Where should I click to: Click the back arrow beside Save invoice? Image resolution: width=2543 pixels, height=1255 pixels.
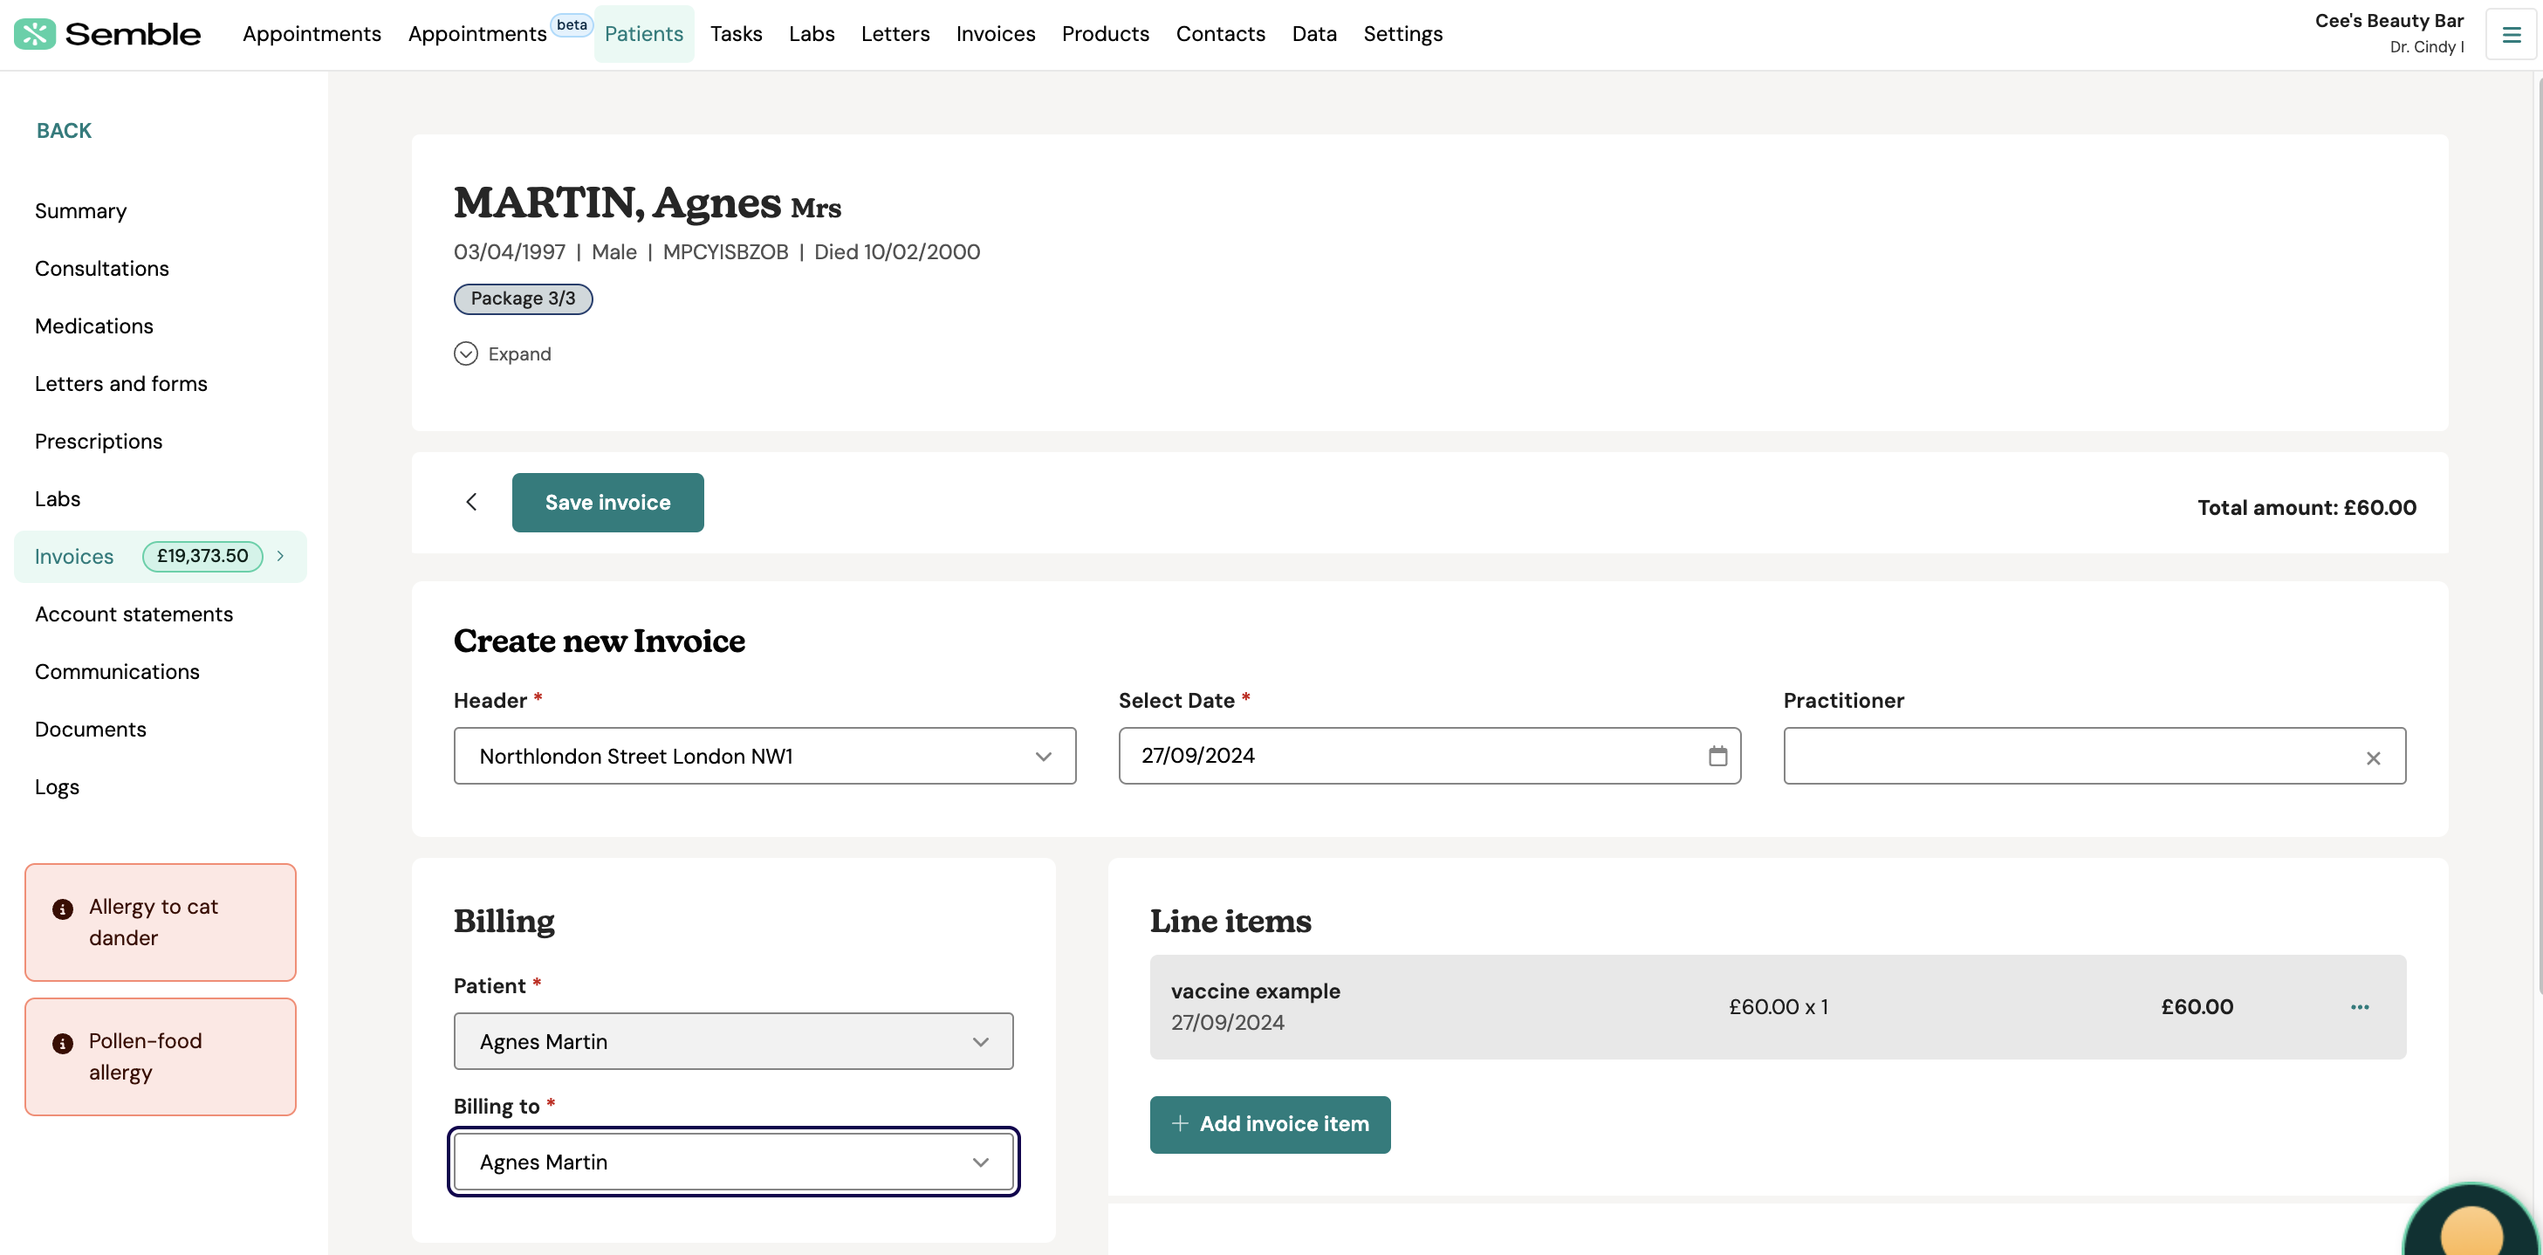[x=472, y=502]
